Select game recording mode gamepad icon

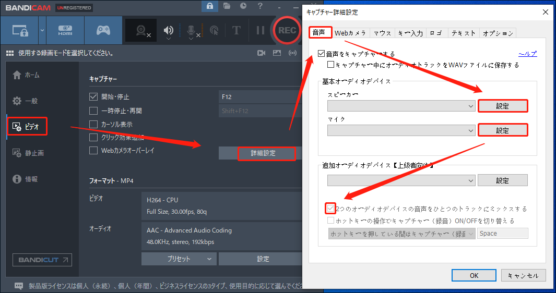pos(103,30)
